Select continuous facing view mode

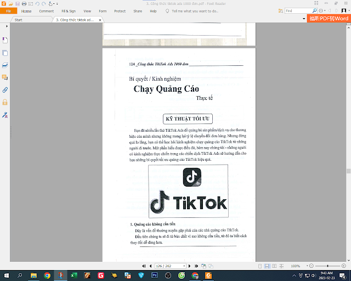(281, 266)
